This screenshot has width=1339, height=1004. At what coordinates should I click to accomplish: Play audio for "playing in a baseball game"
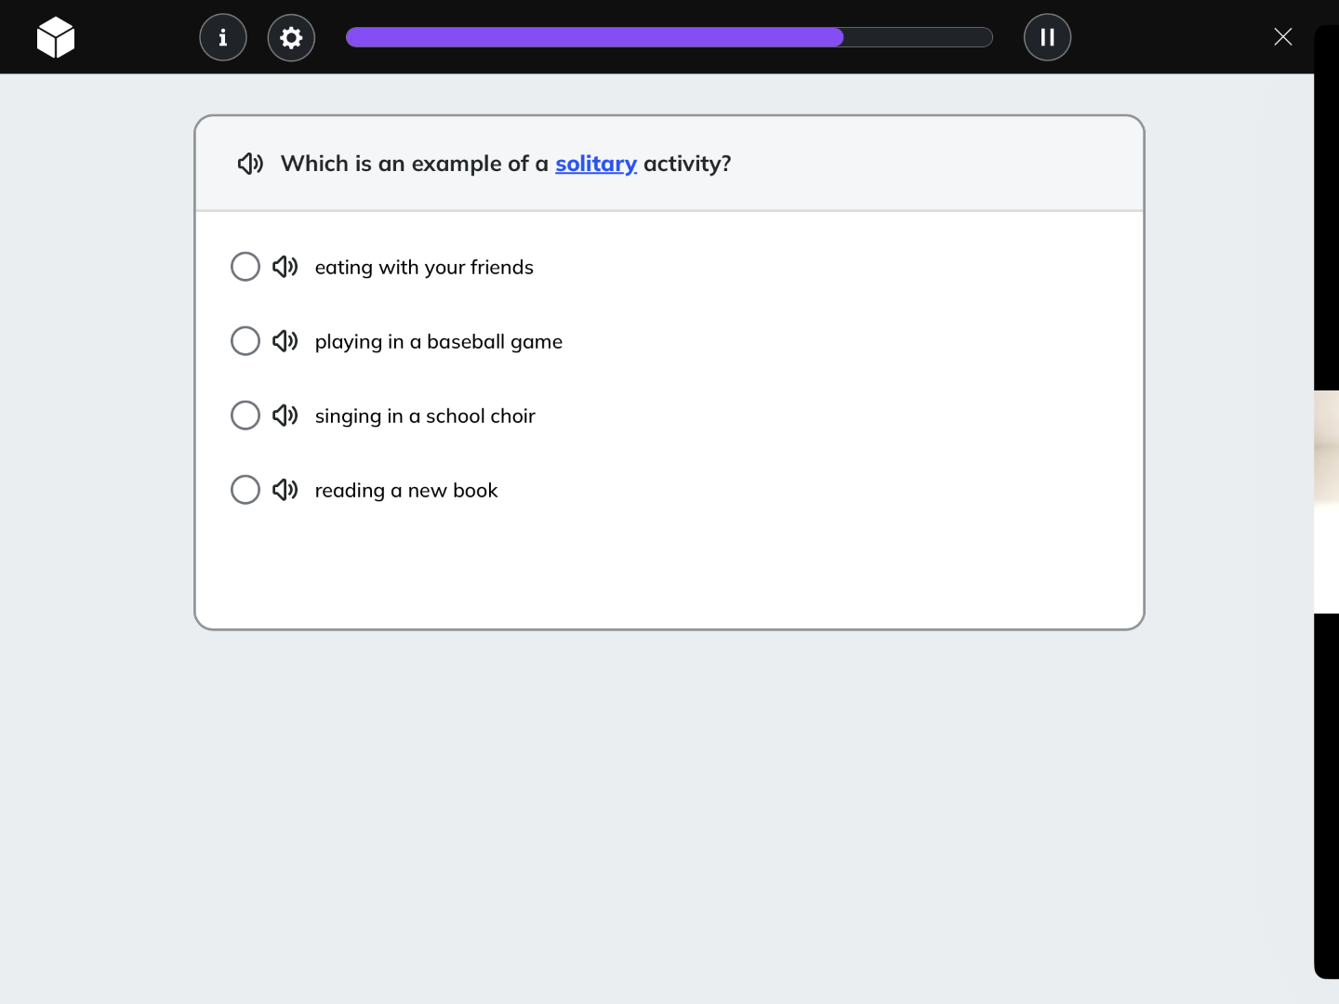(x=285, y=341)
